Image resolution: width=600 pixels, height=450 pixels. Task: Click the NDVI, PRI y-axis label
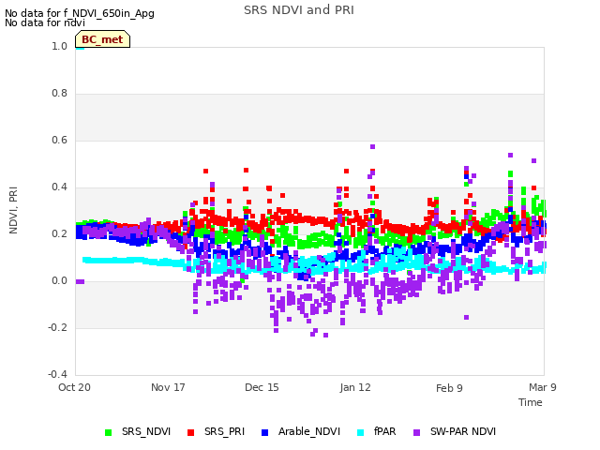(x=13, y=210)
